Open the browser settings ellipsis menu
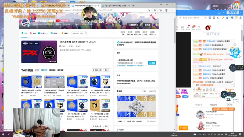This screenshot has width=244, height=137. coord(172,10)
